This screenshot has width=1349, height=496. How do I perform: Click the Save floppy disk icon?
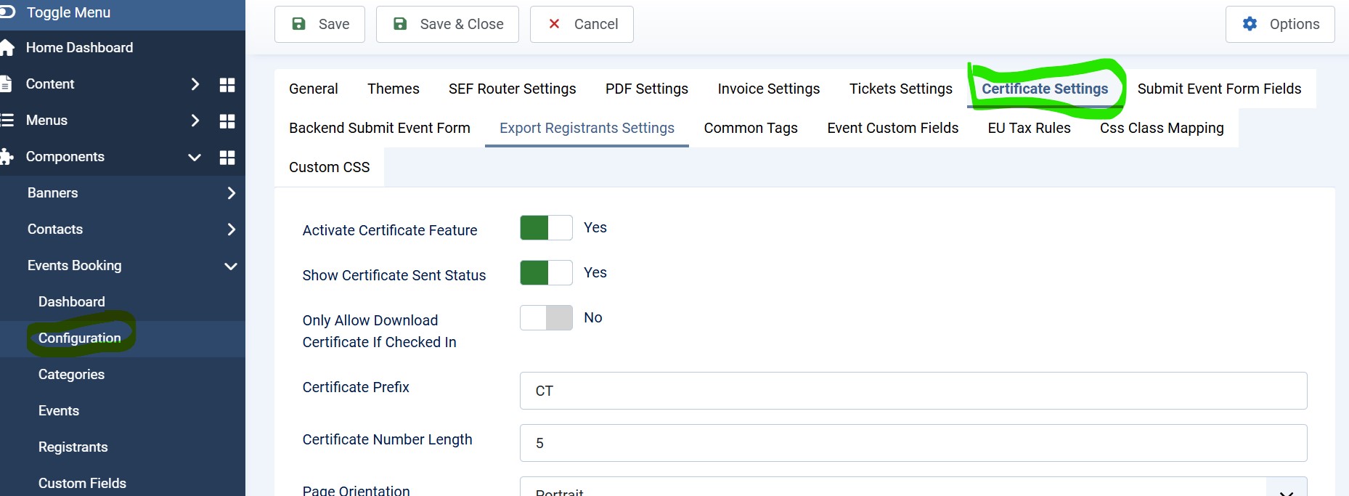click(x=298, y=24)
